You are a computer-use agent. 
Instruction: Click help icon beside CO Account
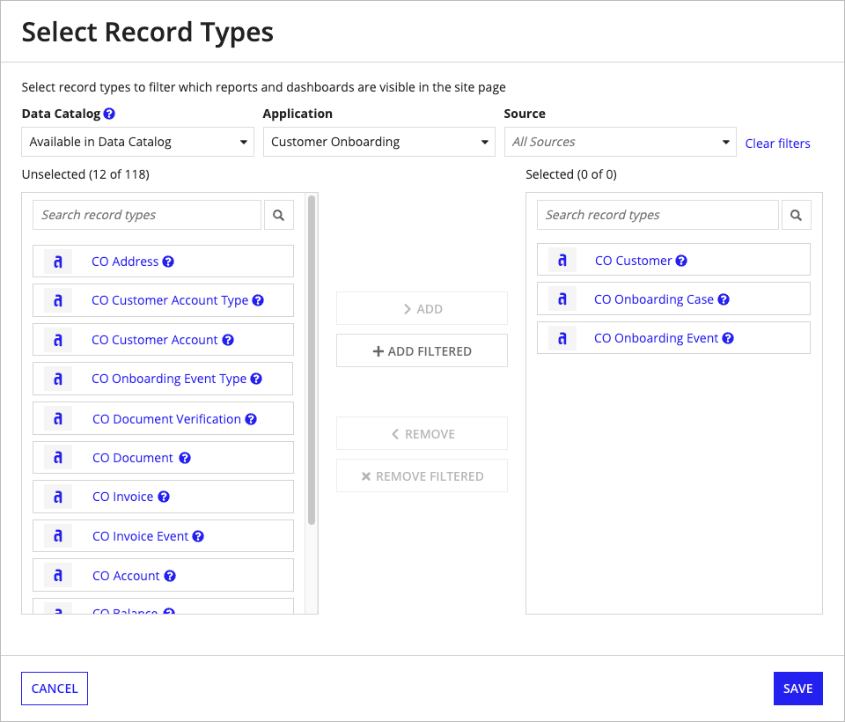pos(170,576)
